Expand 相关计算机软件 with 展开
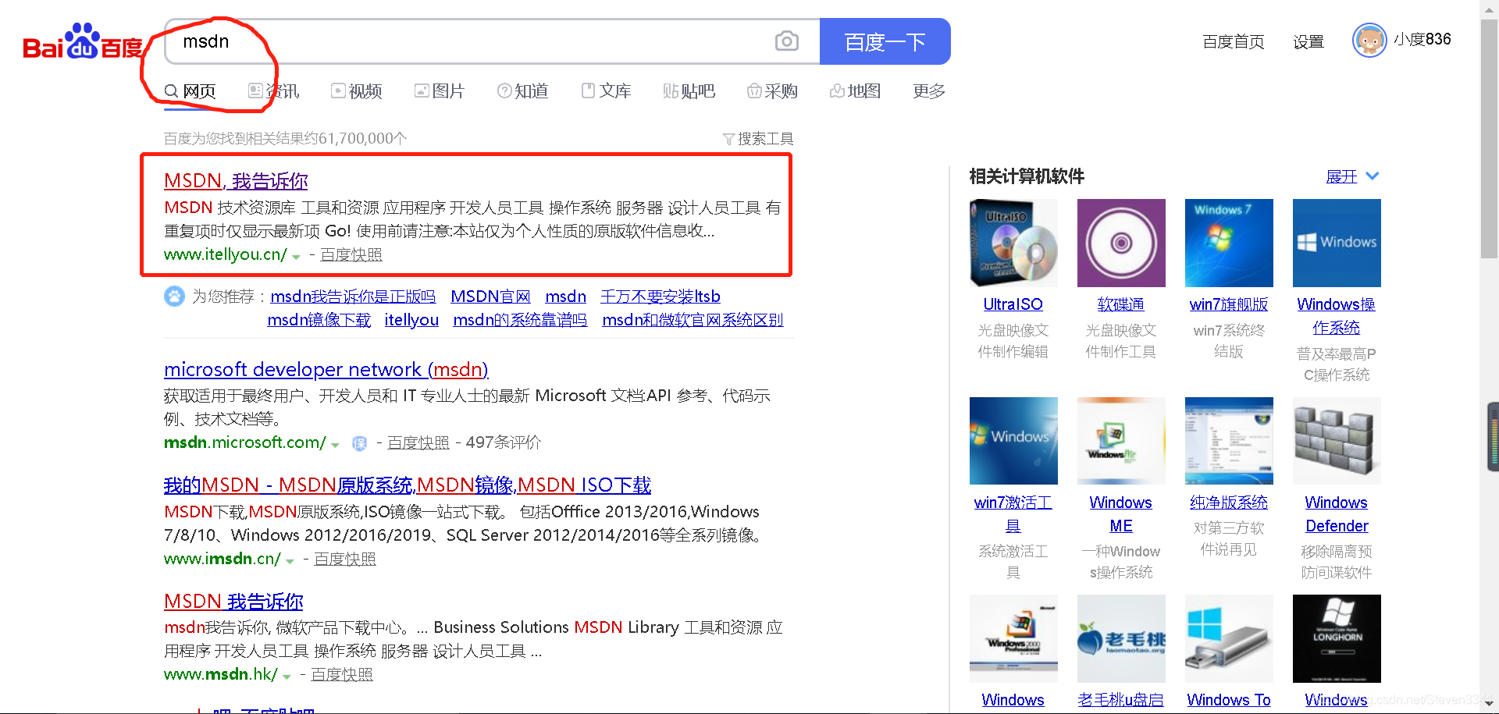Viewport: 1499px width, 714px height. point(1353,176)
